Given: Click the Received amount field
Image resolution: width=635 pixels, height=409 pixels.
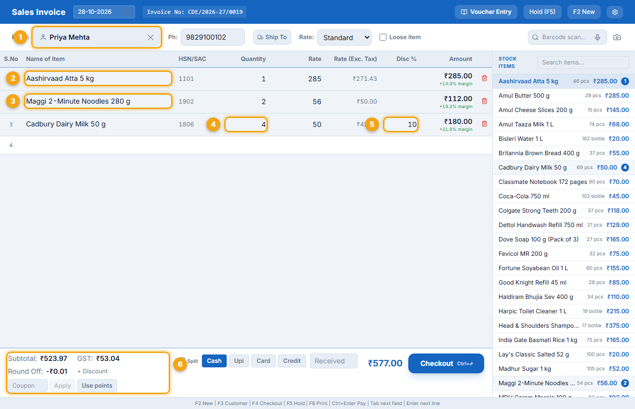Looking at the screenshot, I should pos(334,361).
